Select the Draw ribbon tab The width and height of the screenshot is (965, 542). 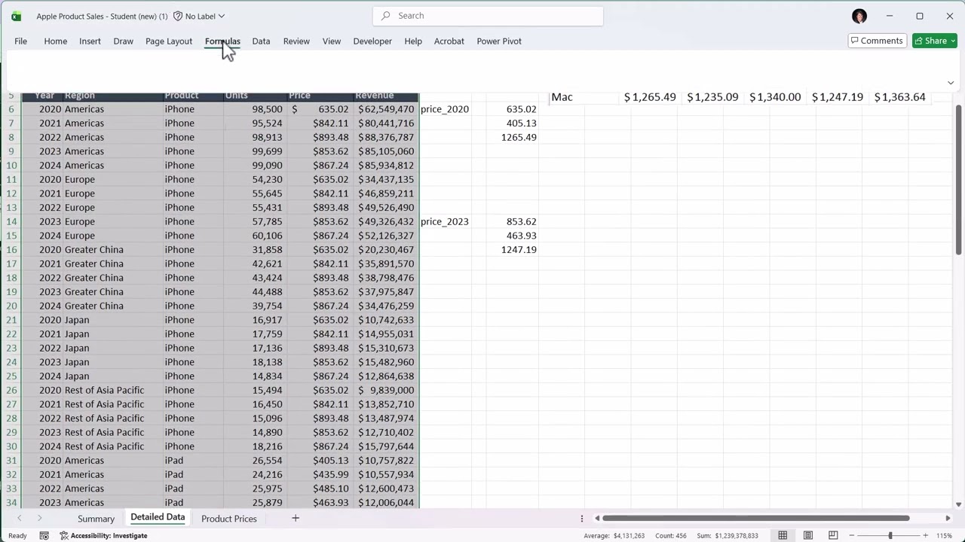(123, 41)
